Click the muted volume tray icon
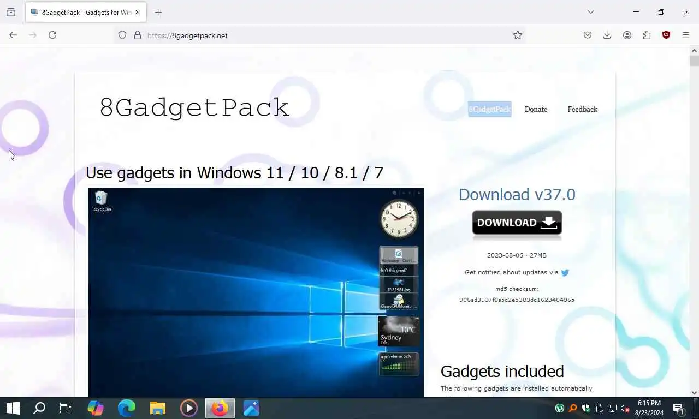Viewport: 699px width, 419px height. click(x=625, y=408)
